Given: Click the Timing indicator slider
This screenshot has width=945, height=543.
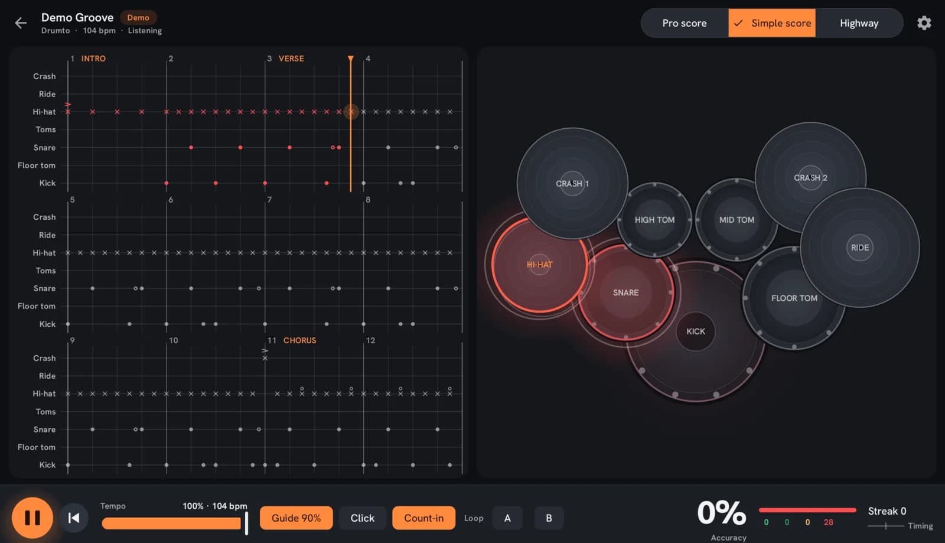Looking at the screenshot, I should 885,526.
